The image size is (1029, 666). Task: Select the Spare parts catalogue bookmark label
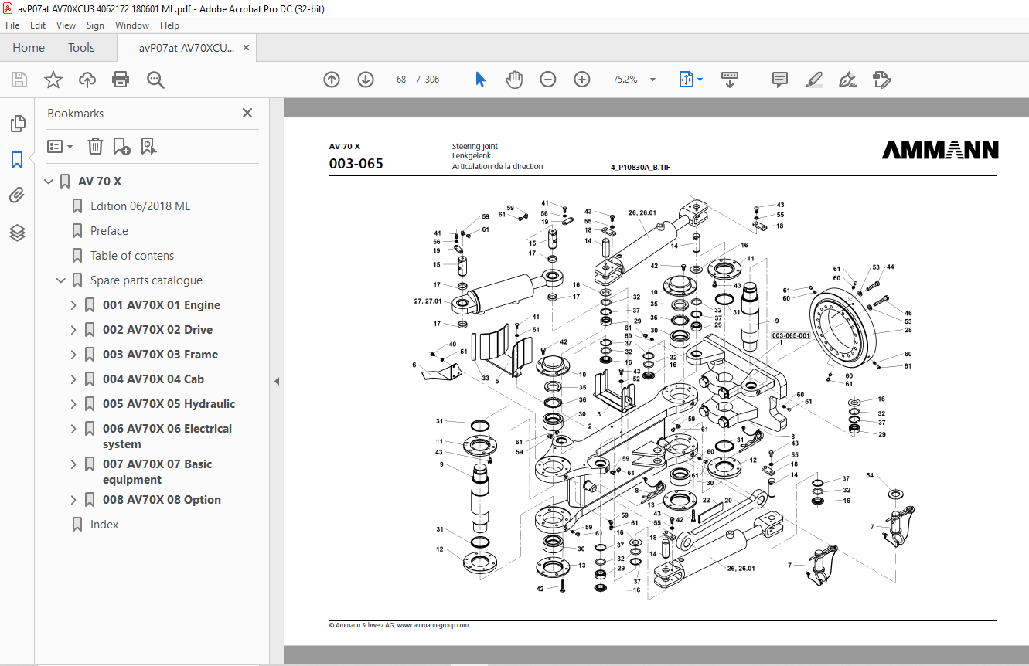[x=146, y=280]
